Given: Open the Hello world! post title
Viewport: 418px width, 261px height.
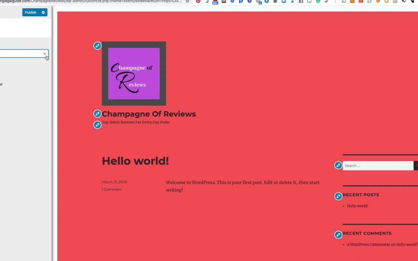Looking at the screenshot, I should pos(135,161).
